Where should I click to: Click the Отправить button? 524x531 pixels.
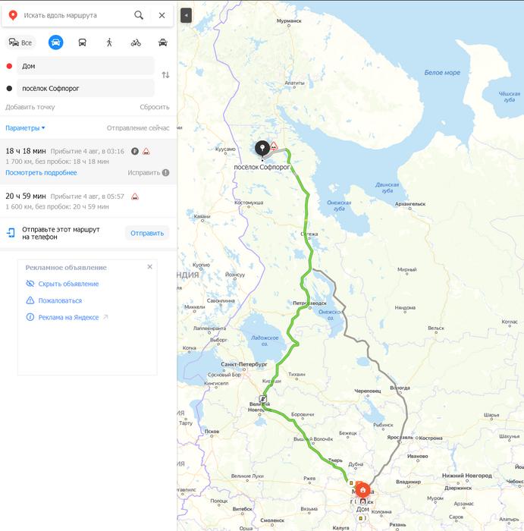[x=147, y=233]
